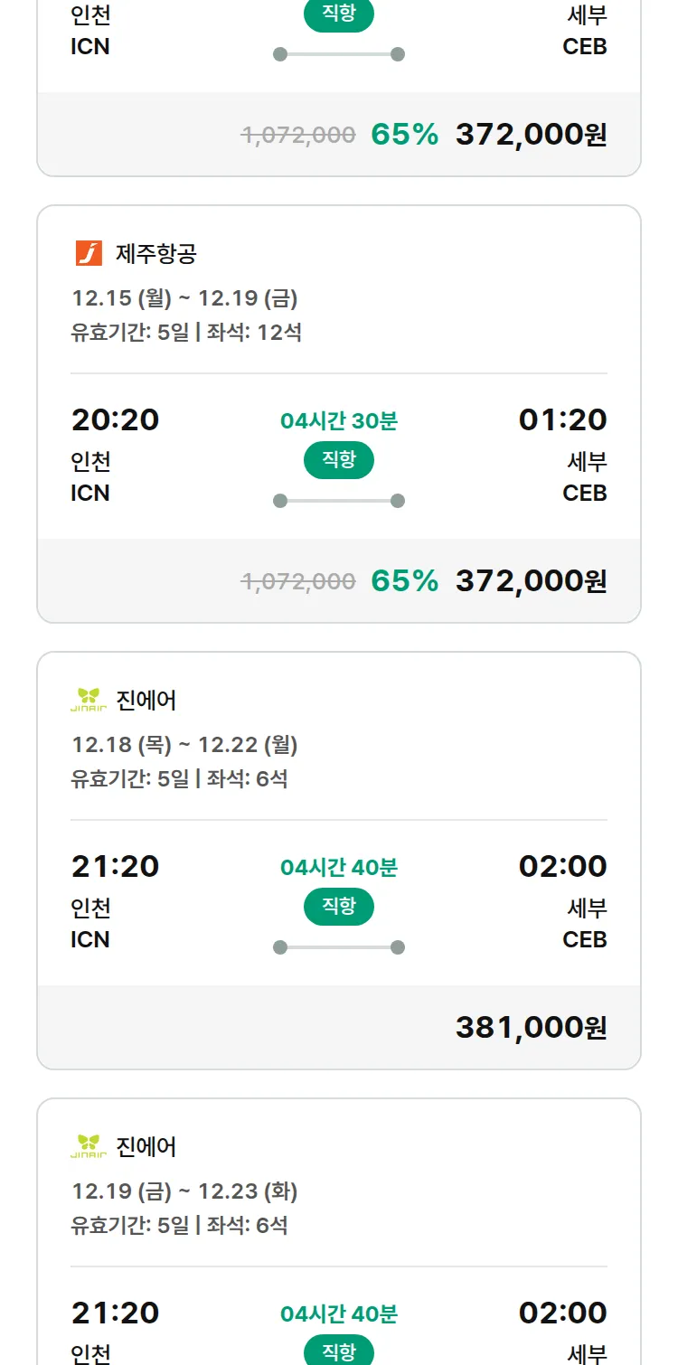Tap the 01:20 arrival time
Image resolution: width=678 pixels, height=1365 pixels.
562,419
